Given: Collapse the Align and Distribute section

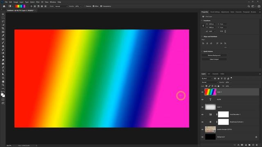Looking at the screenshot, I should tap(202, 36).
